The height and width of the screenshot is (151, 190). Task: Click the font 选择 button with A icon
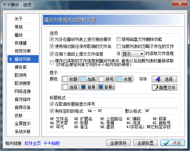[x=164, y=79]
